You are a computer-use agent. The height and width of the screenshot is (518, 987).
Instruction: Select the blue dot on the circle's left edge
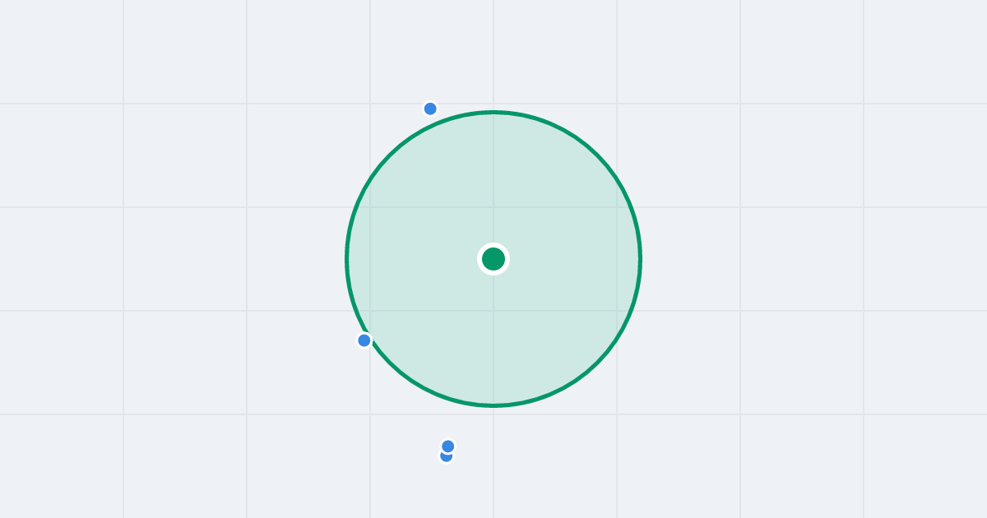[364, 340]
